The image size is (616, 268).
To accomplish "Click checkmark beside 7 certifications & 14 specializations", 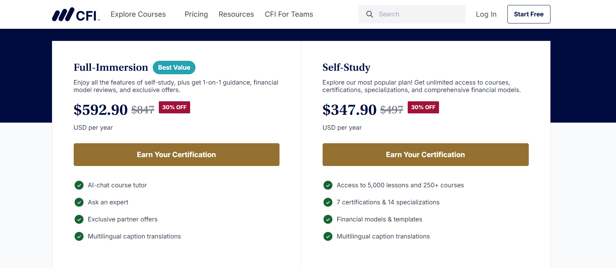I will (328, 202).
